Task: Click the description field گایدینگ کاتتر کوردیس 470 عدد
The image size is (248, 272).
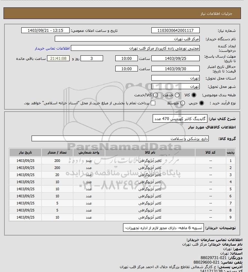Action: (180, 119)
